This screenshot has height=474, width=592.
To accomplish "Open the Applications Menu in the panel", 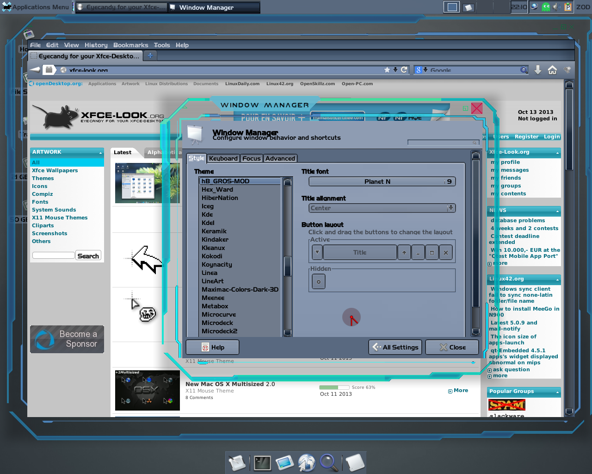I will [x=36, y=7].
